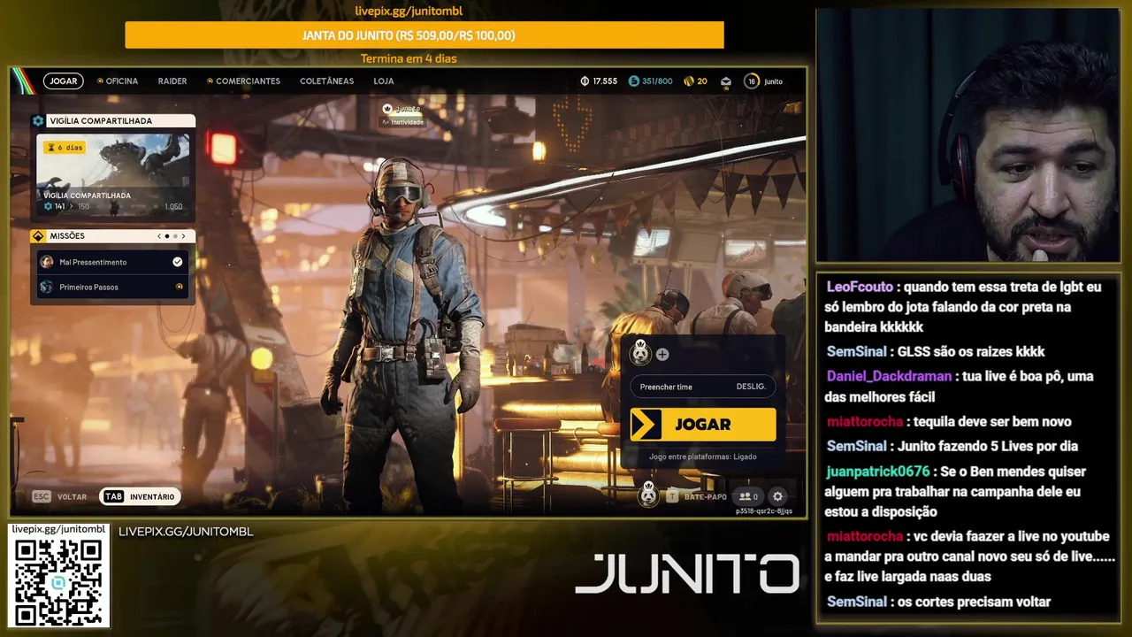Click the coin balance 17.555
This screenshot has height=637, width=1132.
tap(599, 81)
